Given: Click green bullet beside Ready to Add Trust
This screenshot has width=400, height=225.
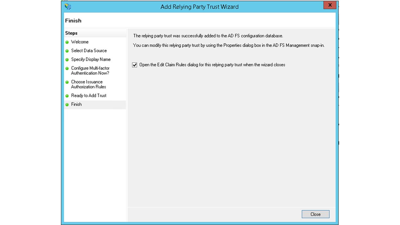Looking at the screenshot, I should [67, 96].
